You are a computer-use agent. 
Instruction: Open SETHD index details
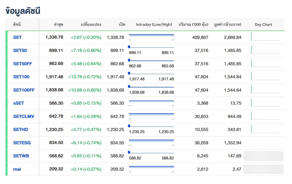pyautogui.click(x=21, y=129)
